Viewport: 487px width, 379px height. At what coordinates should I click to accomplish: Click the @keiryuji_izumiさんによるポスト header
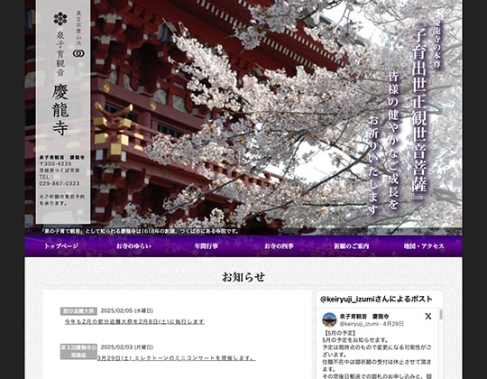(x=376, y=299)
